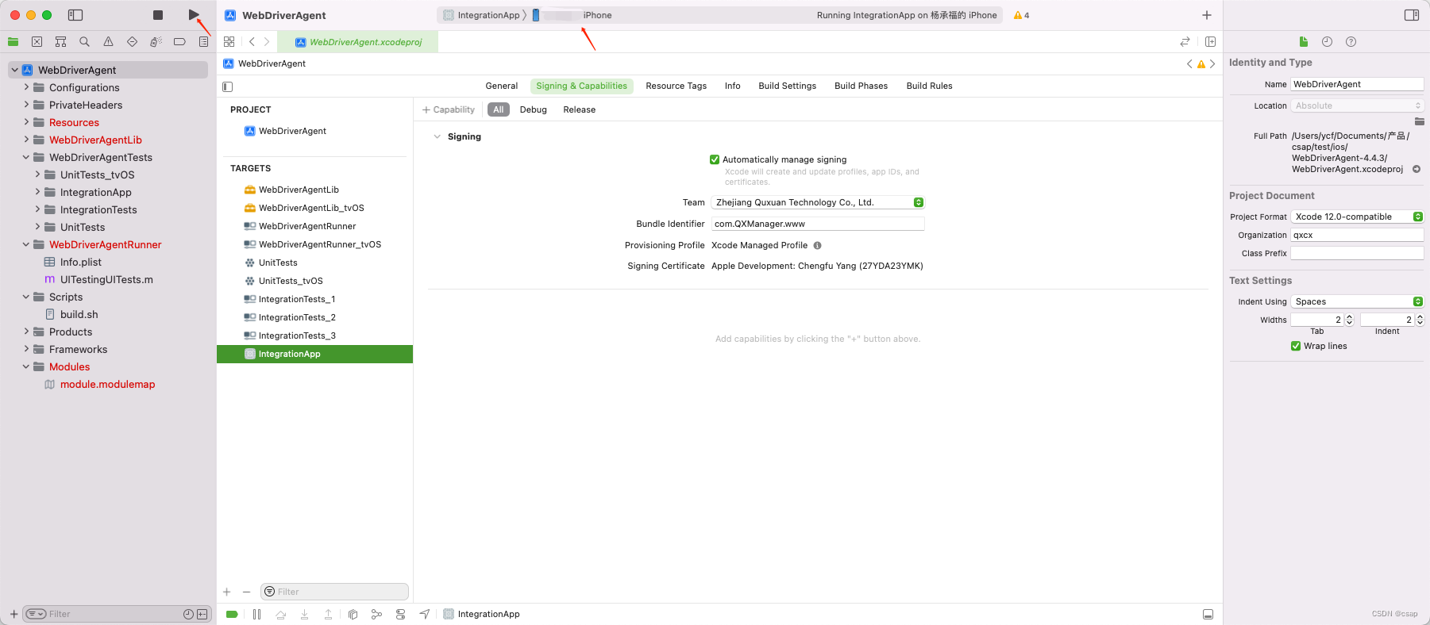Viewport: 1430px width, 625px height.
Task: Show the History inspector
Action: click(1327, 41)
